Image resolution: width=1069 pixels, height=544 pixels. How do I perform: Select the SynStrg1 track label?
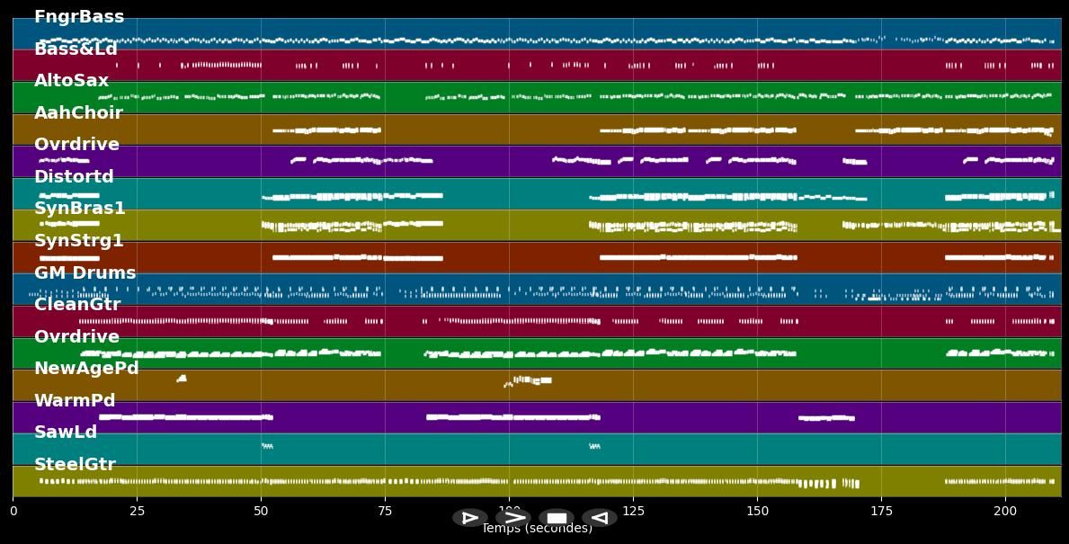click(79, 241)
